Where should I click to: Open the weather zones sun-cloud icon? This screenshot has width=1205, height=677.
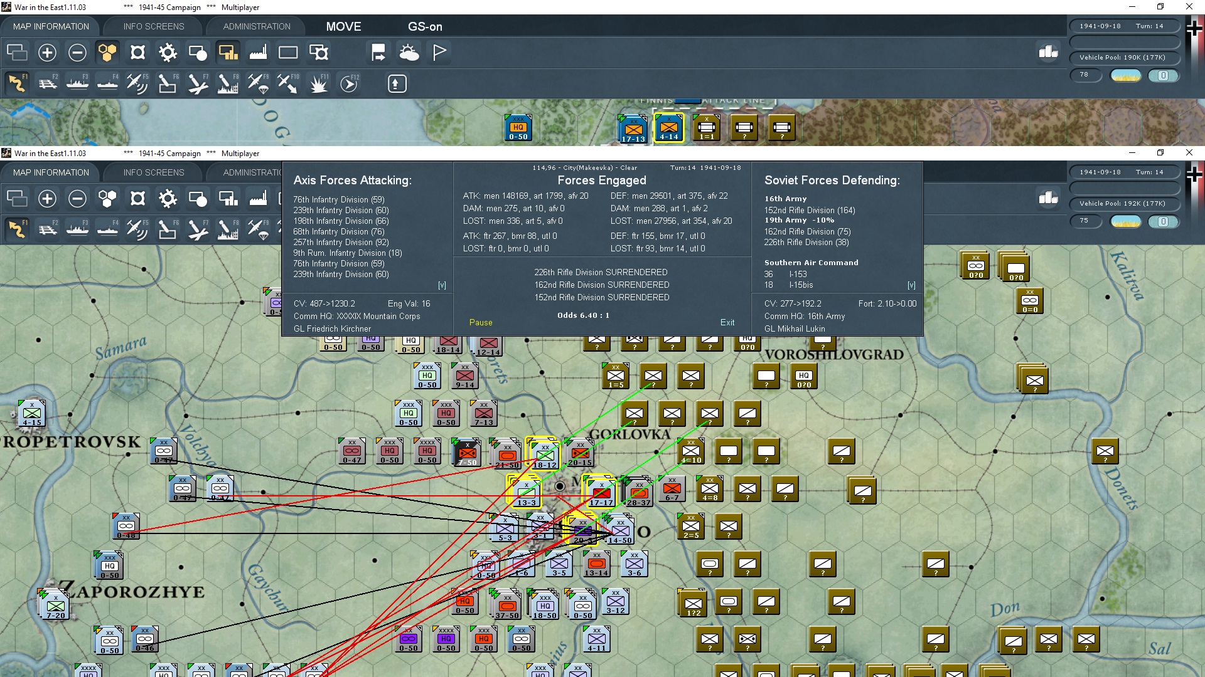409,53
